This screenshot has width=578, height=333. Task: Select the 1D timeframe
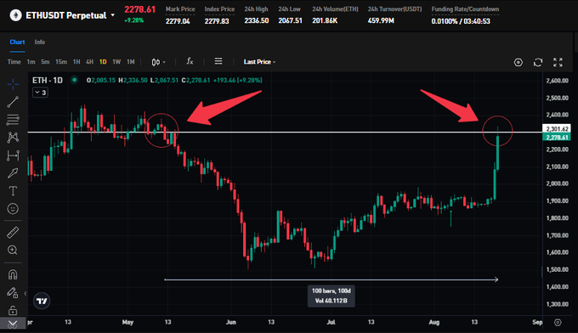[103, 62]
